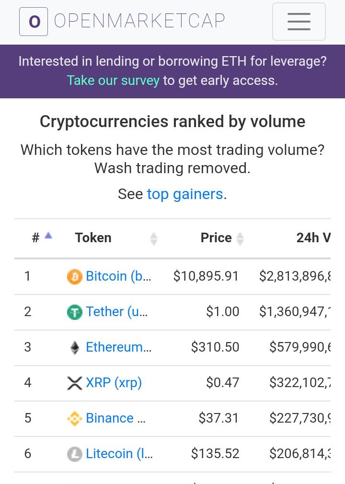Sort table by rank number arrow
This screenshot has width=345, height=484.
(48, 236)
